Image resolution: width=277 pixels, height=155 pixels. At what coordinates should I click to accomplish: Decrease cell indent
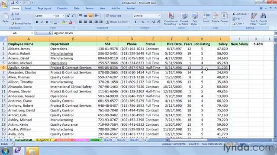[x=96, y=22]
